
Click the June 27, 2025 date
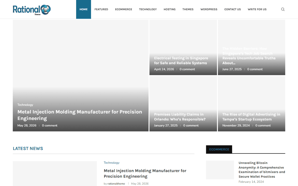pyautogui.click(x=232, y=69)
